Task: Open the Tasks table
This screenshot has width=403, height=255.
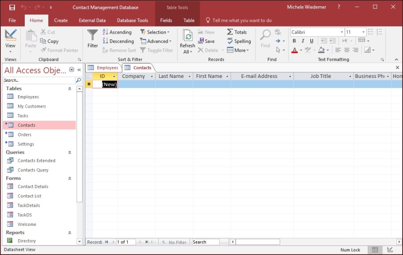Action: [23, 116]
